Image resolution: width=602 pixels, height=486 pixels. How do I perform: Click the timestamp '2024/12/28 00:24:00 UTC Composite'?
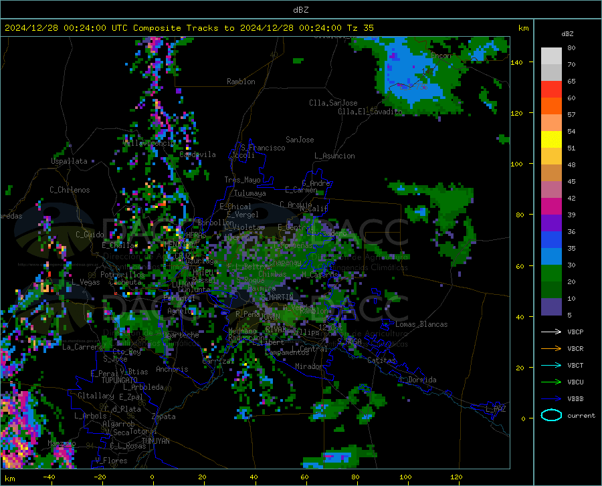93,28
